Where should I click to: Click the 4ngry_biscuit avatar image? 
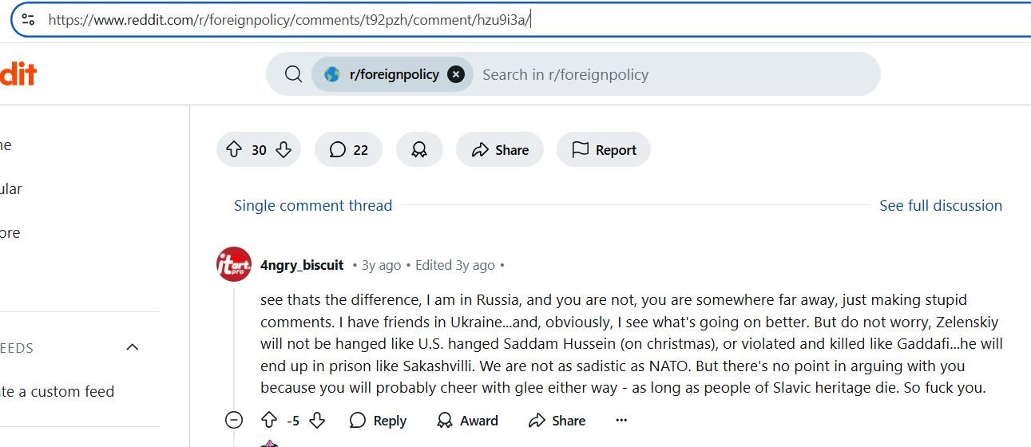234,264
